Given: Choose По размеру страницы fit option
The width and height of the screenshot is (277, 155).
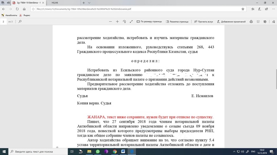Looking at the screenshot, I should (149, 21).
